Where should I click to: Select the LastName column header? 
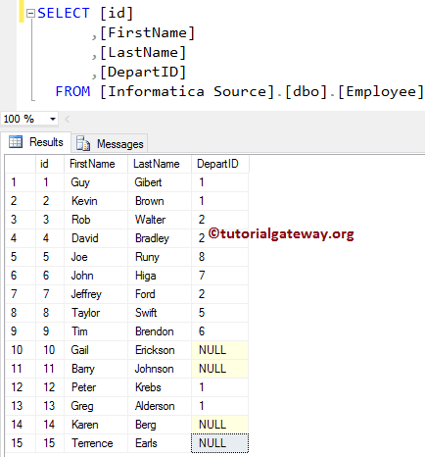[x=160, y=164]
